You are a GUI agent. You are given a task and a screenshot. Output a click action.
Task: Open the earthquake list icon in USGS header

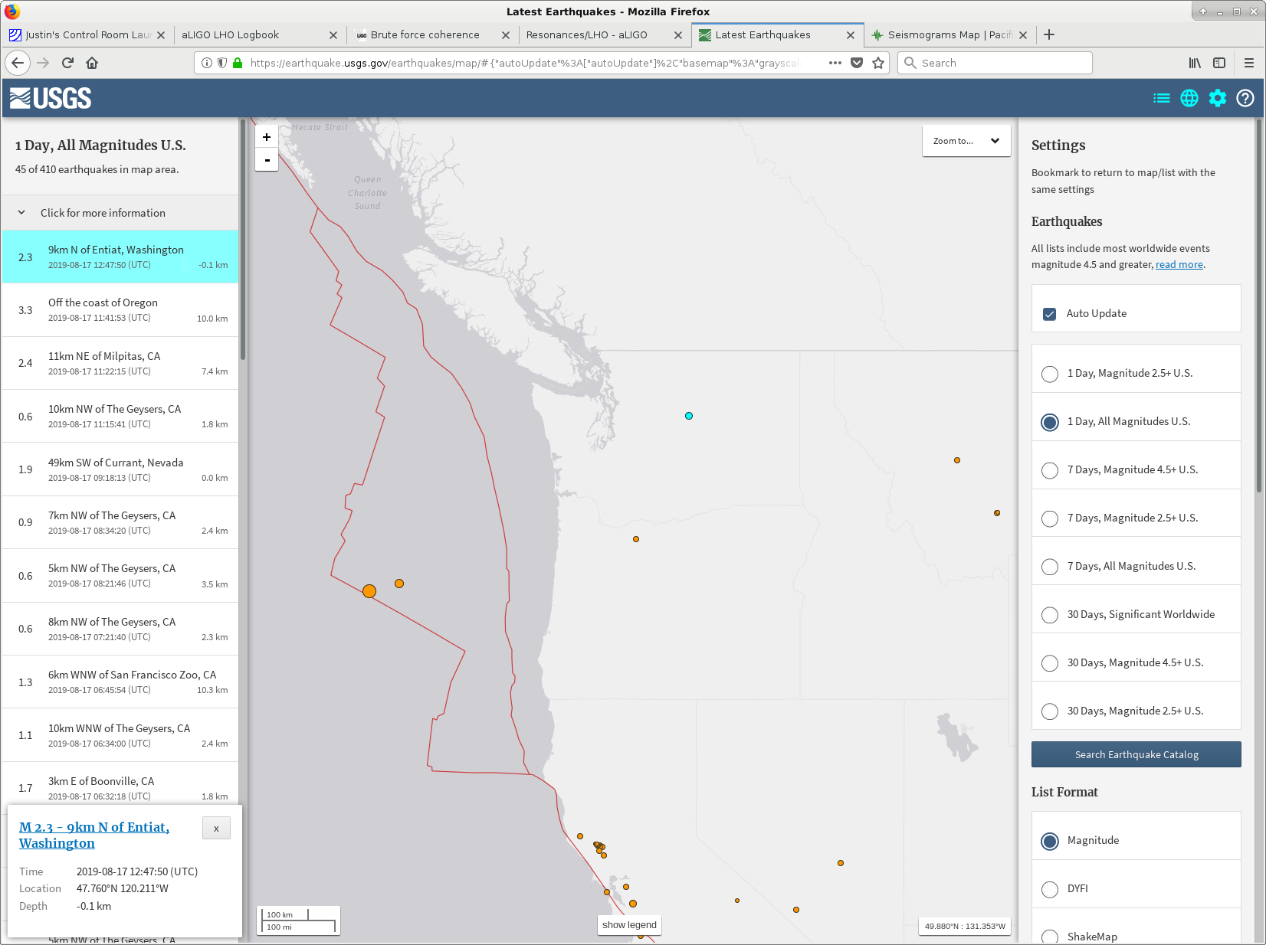(1162, 98)
